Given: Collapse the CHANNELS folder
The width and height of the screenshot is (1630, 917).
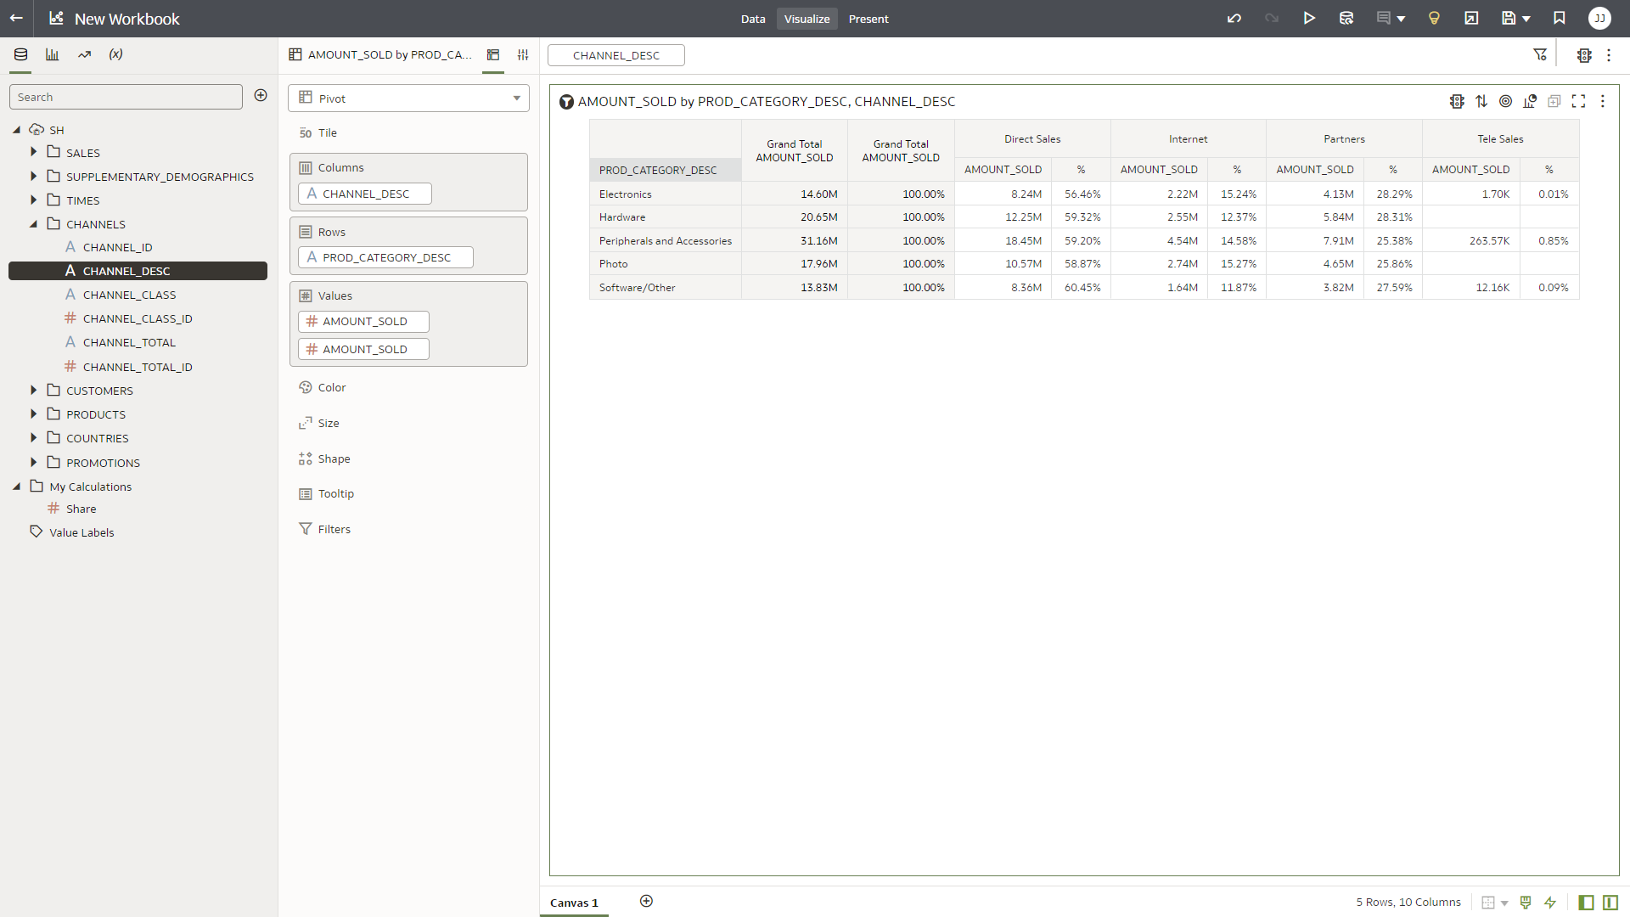Looking at the screenshot, I should [34, 224].
